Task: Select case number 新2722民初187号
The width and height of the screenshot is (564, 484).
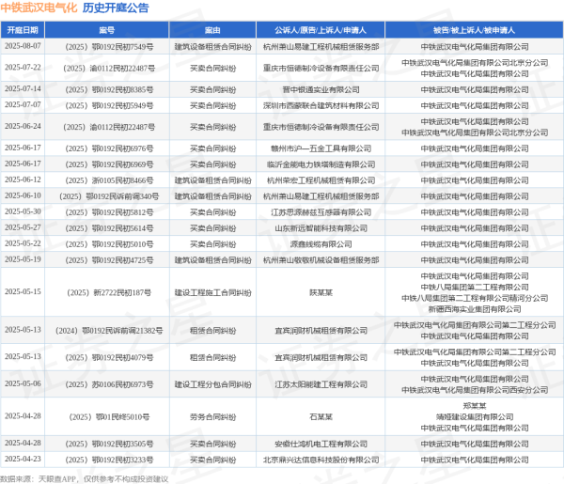Action: coord(109,292)
